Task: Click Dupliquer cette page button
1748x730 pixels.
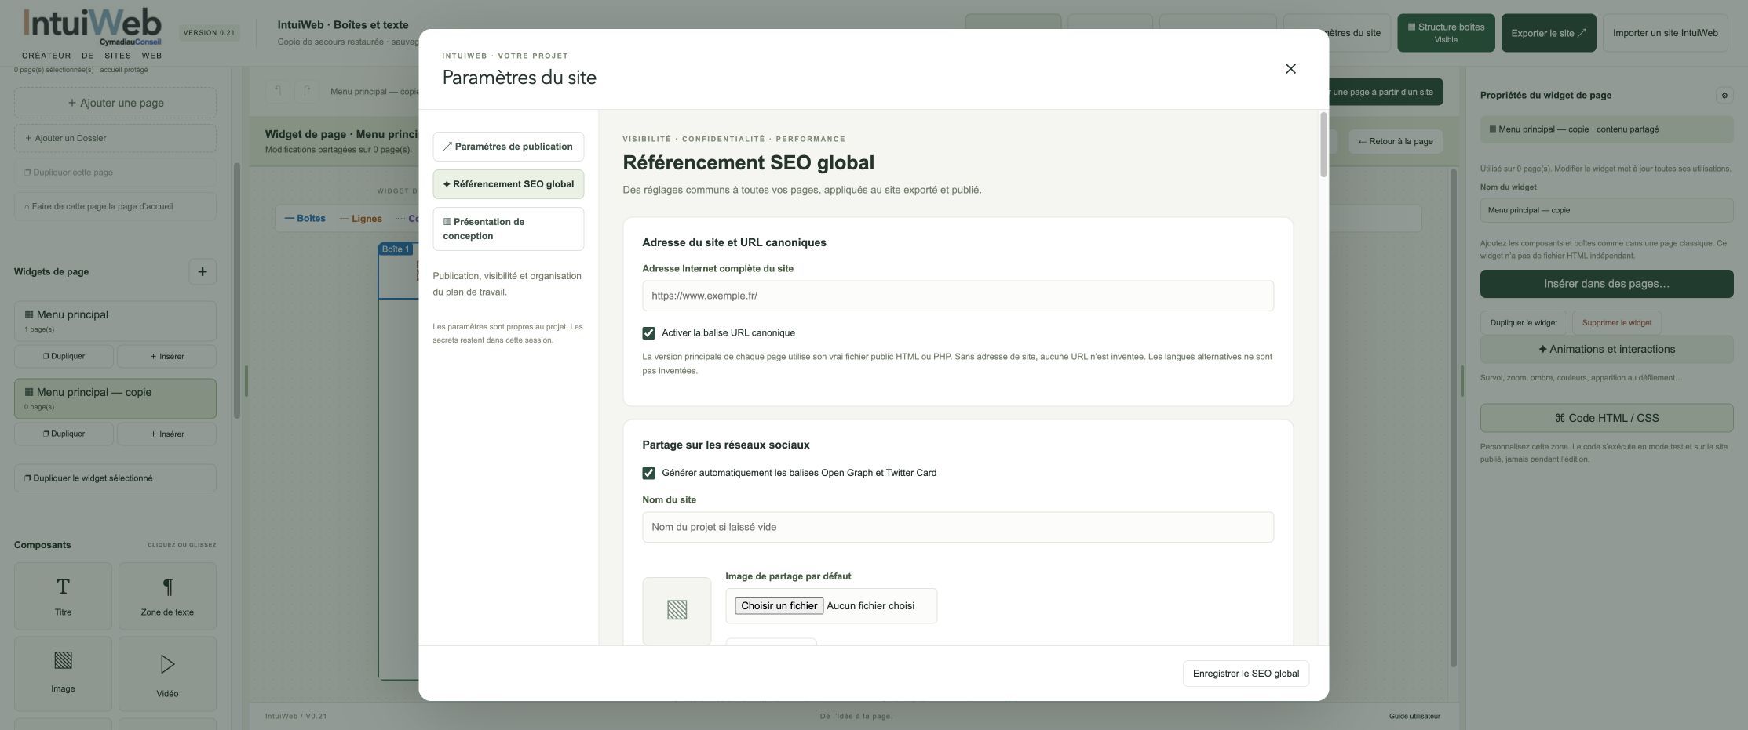Action: (115, 173)
